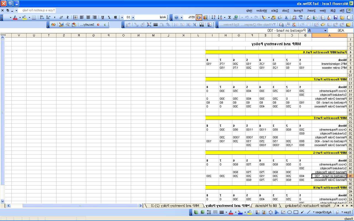Click Fill Color bucket in Formatting toolbar
The height and width of the screenshot is (221, 354).
click(x=24, y=17)
